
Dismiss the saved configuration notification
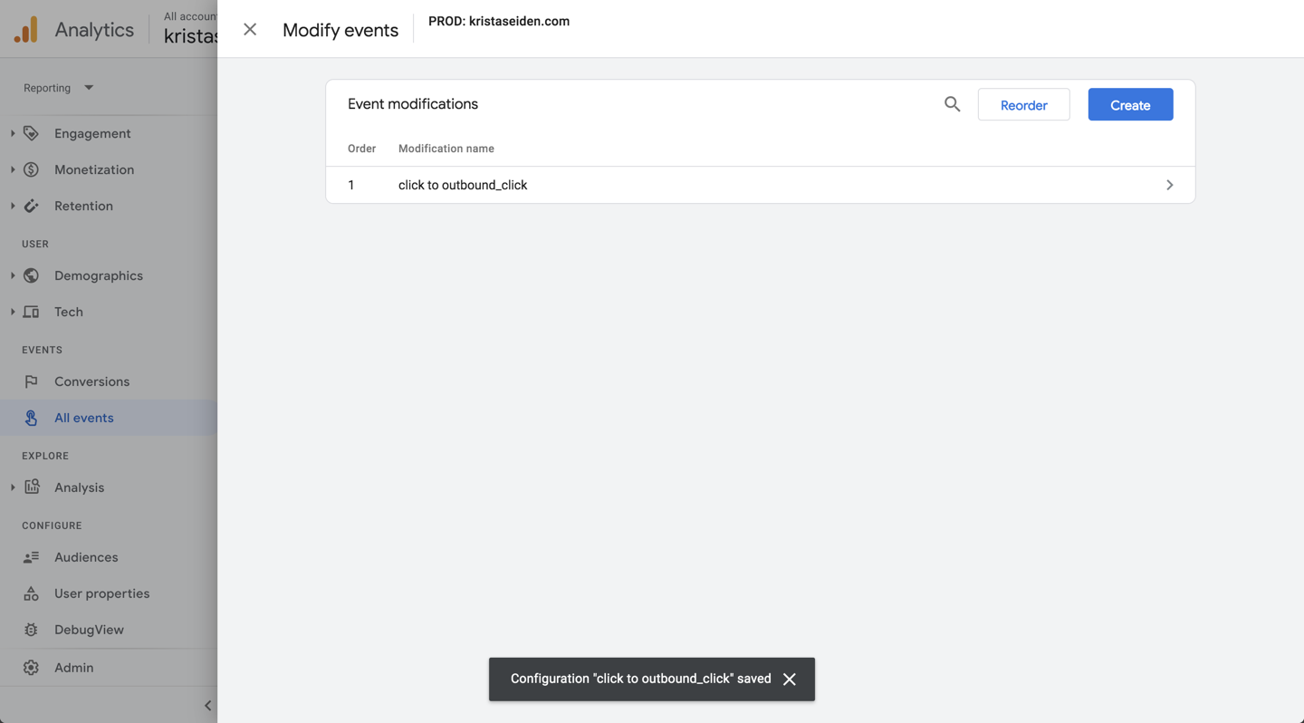pyautogui.click(x=790, y=680)
